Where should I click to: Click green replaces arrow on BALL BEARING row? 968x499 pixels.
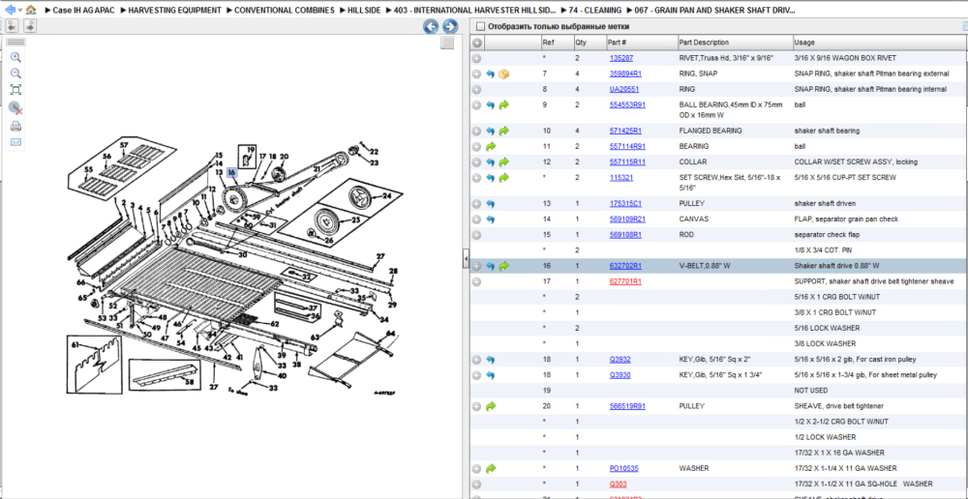(504, 105)
